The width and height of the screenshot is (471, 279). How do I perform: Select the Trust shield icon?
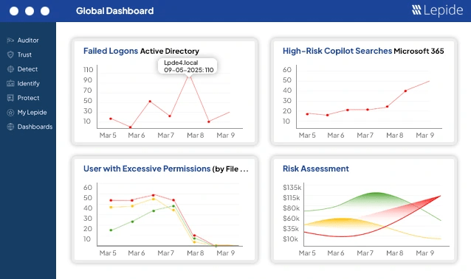pyautogui.click(x=10, y=54)
